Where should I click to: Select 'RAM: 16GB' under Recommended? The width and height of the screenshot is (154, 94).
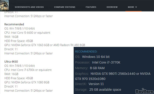(11, 37)
